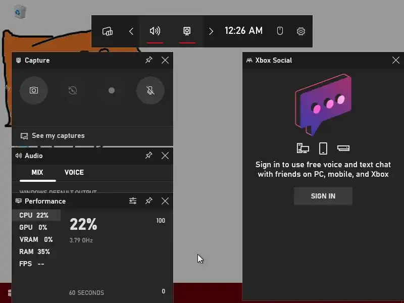Viewport: 404px width, 303px height.
Task: Select the RAM 35% metric
Action: tap(34, 251)
